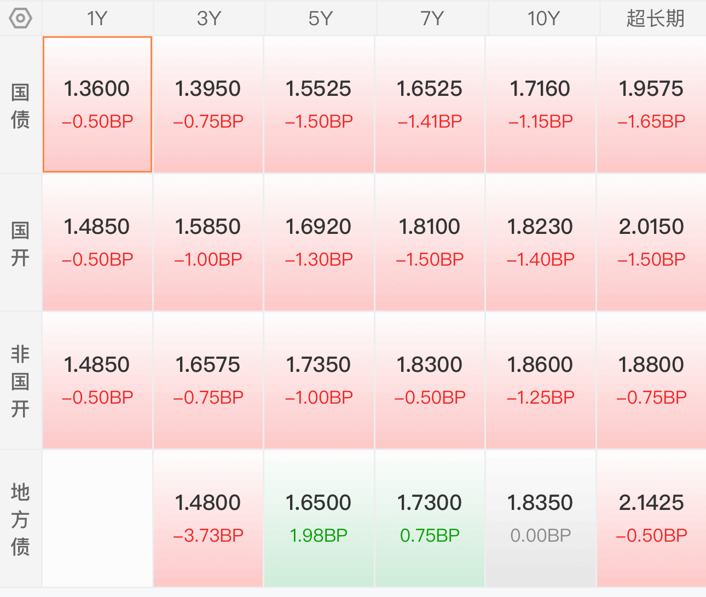Select the 1Y column header
This screenshot has height=597, width=706.
pos(97,19)
